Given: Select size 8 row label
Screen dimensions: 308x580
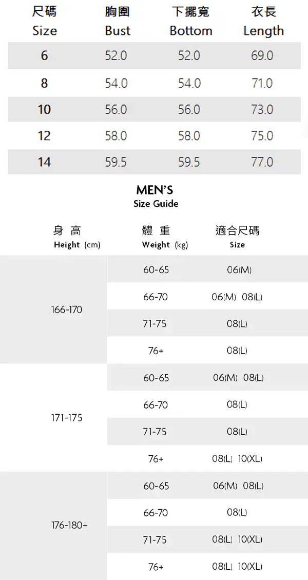Looking at the screenshot, I should coord(44,83).
